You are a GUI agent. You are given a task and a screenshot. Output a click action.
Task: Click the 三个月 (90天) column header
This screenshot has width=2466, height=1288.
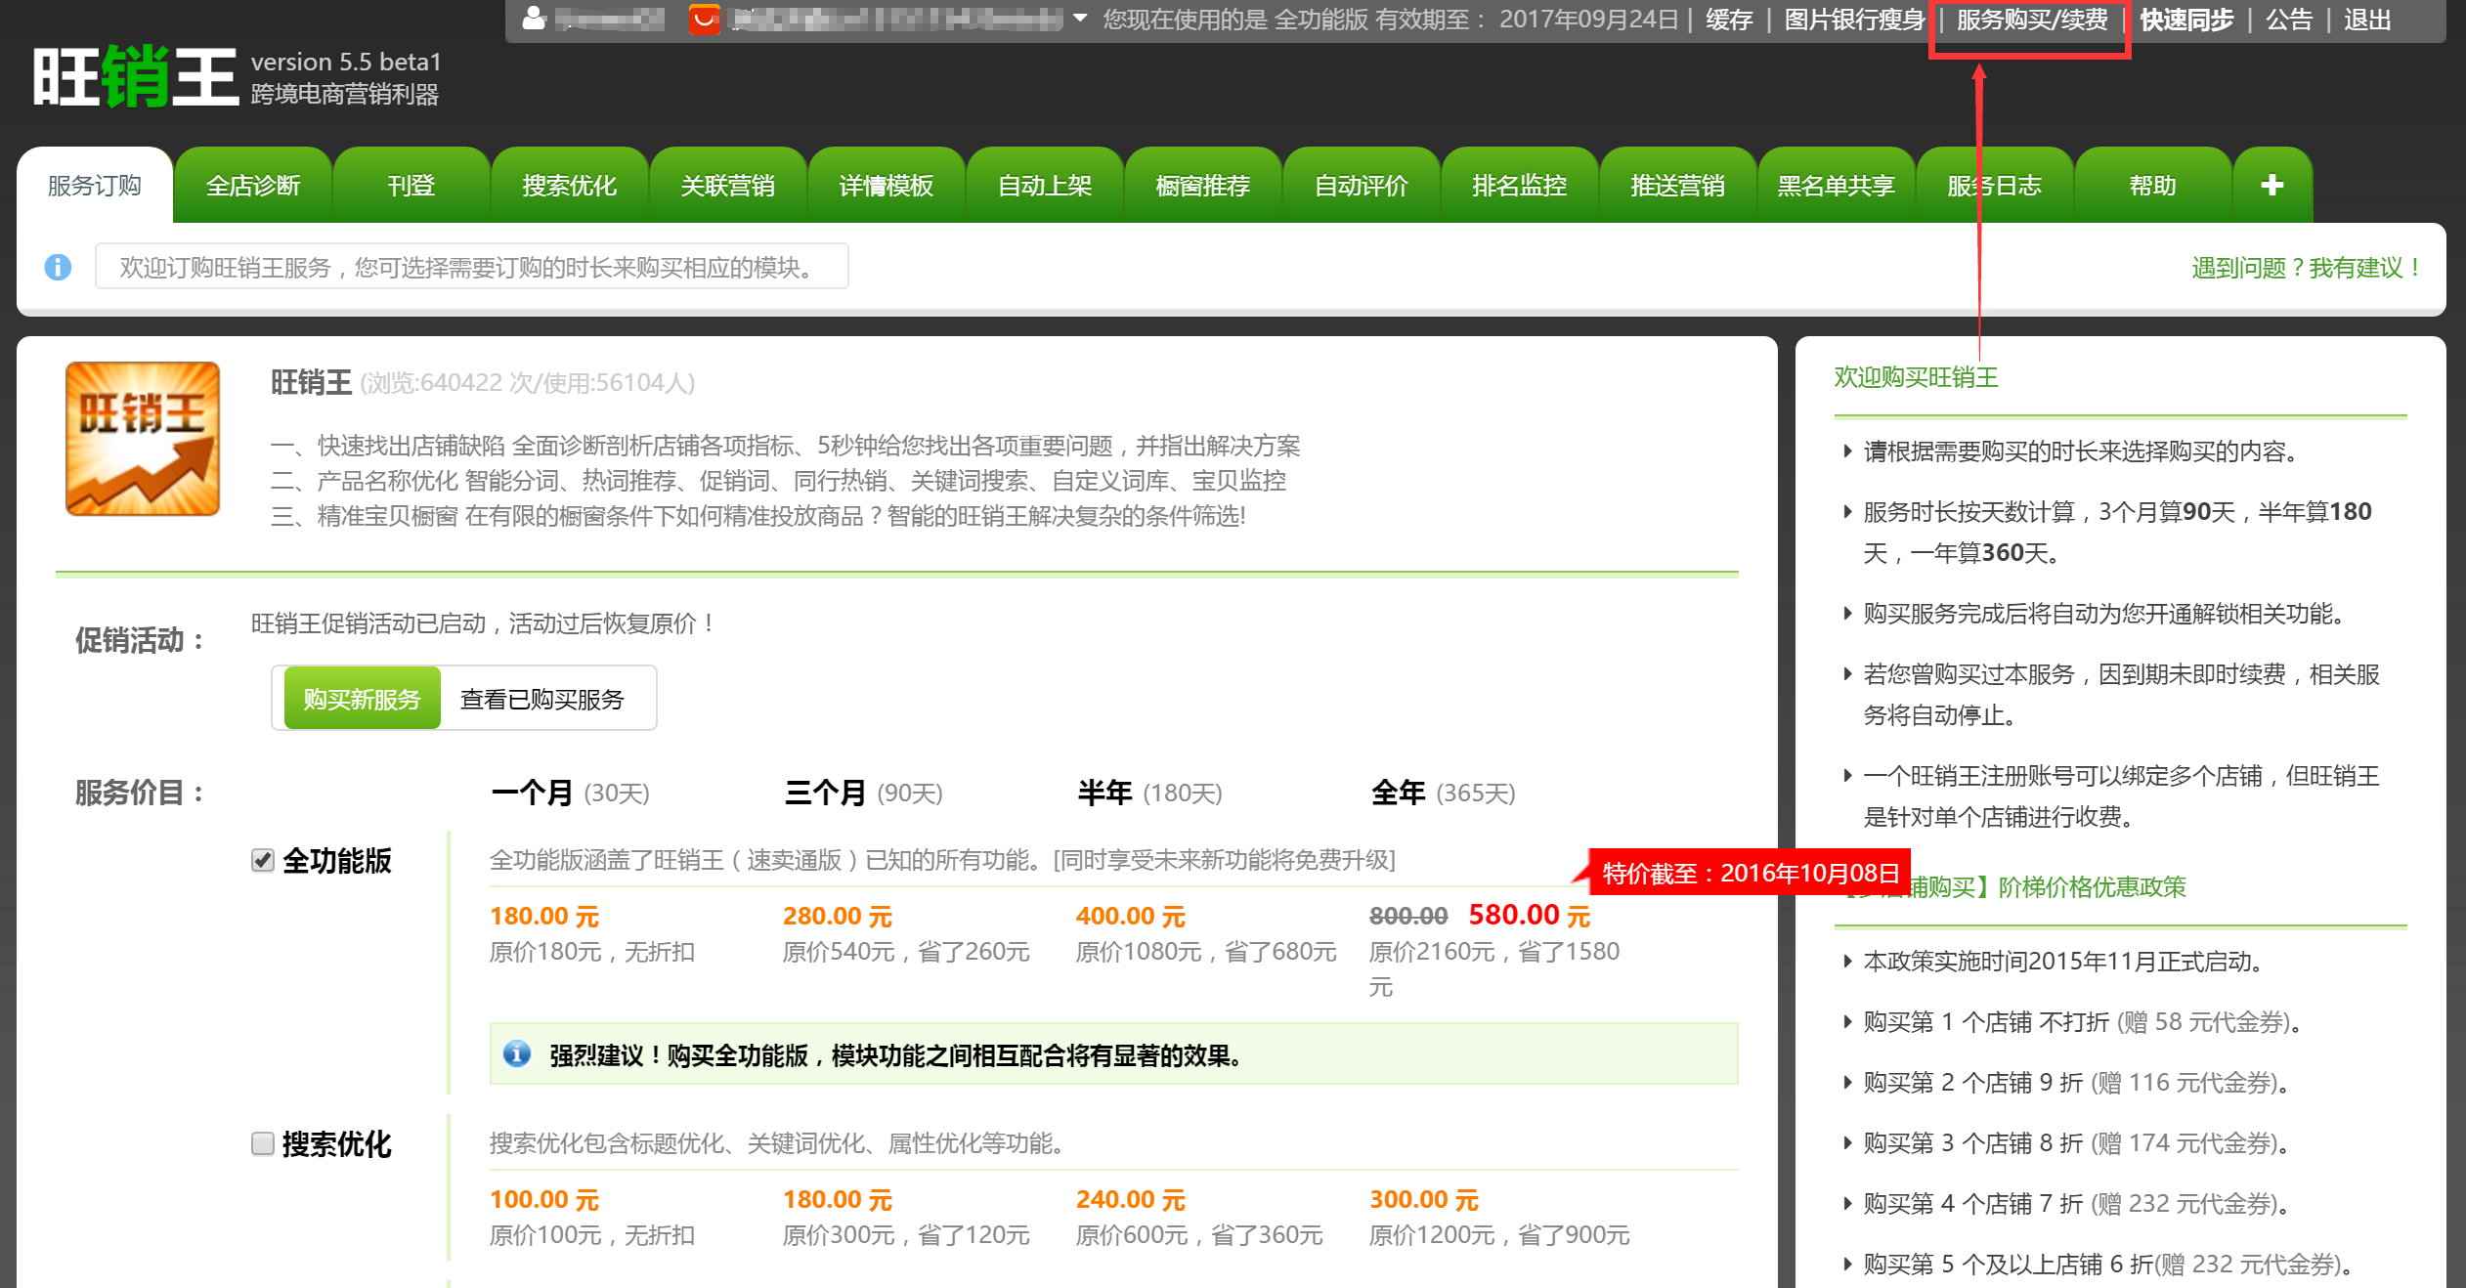coord(864,793)
